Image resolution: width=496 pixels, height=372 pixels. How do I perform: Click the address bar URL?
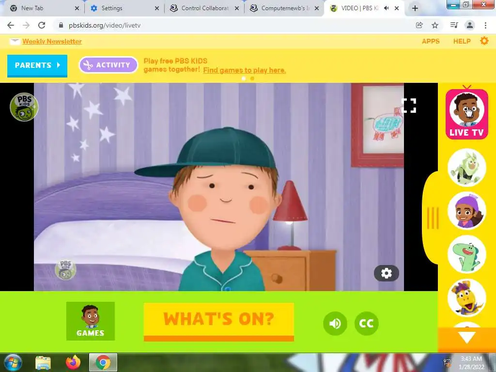tap(105, 25)
